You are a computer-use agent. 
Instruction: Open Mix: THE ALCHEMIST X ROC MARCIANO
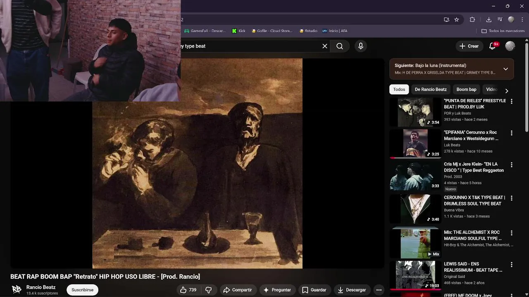(473, 236)
